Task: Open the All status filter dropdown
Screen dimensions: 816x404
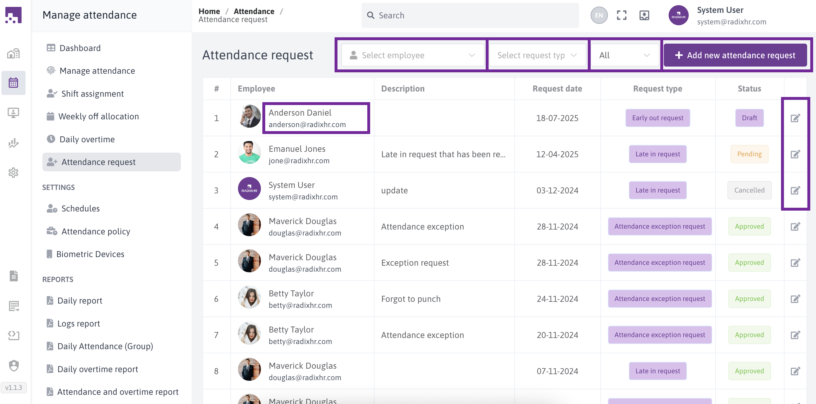Action: point(624,55)
